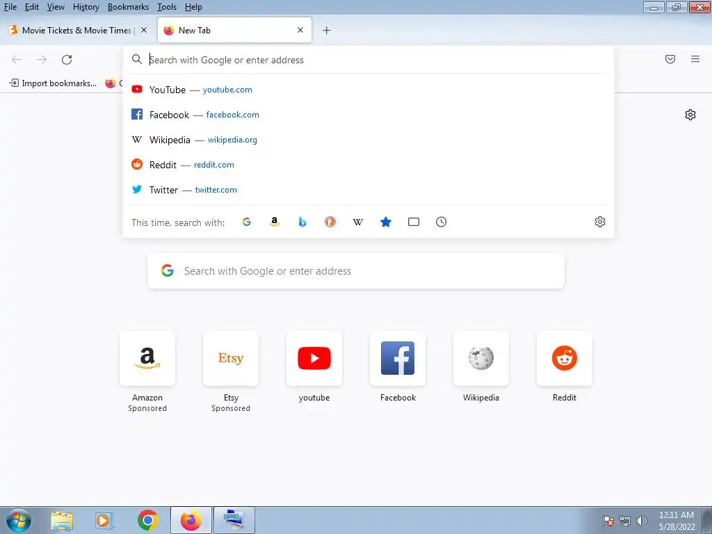Select Facebook suggestion facebook.com
The image size is (712, 534).
click(369, 115)
